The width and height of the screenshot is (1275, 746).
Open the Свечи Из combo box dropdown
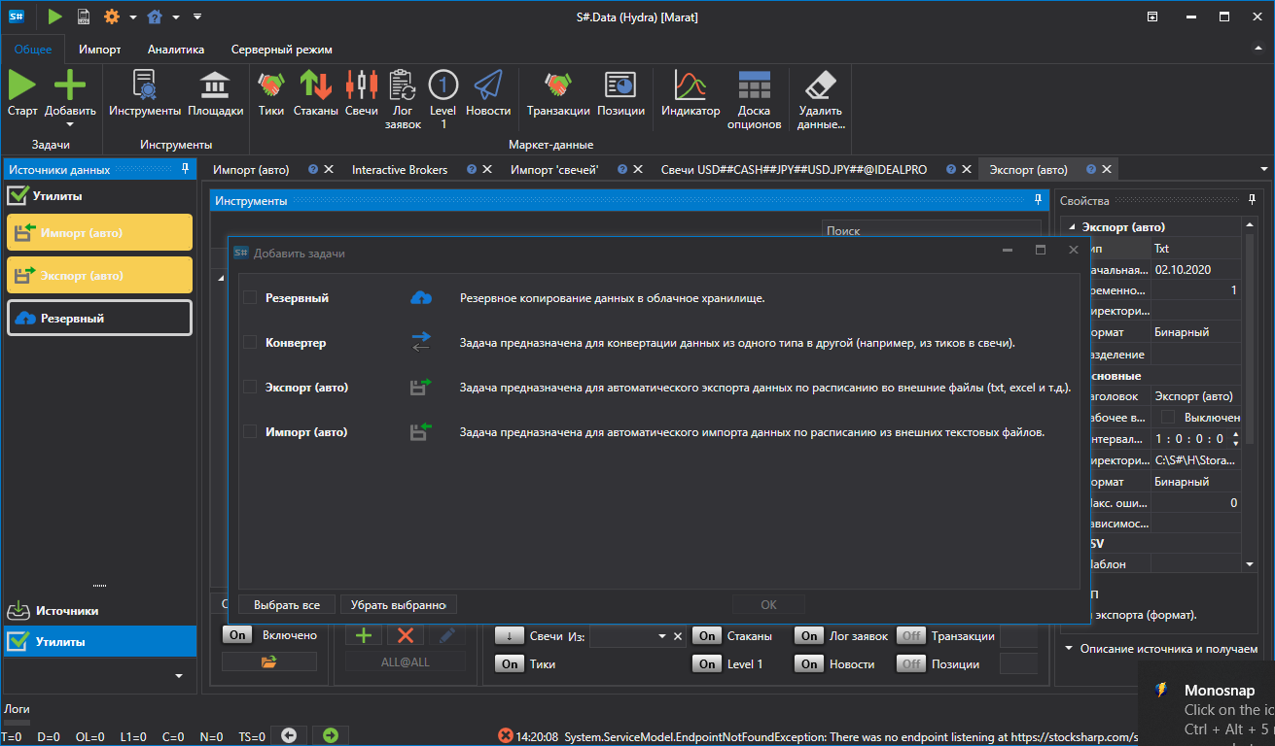tap(662, 636)
